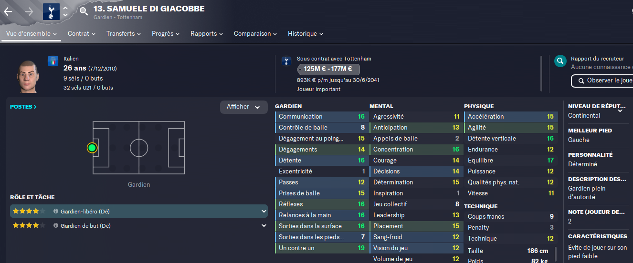Screen dimensions: 633x263
Task: Click the back navigation arrow
Action: [x=8, y=11]
